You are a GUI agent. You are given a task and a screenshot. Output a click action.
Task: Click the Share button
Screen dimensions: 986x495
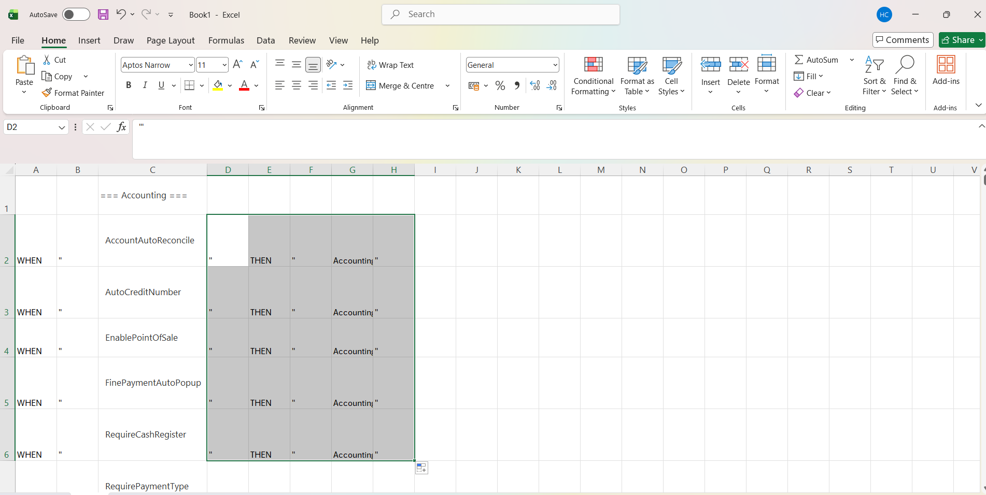coord(959,40)
